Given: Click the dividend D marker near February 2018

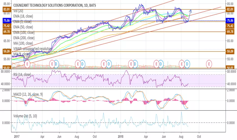Looking at the screenshot, I should tap(135, 64).
